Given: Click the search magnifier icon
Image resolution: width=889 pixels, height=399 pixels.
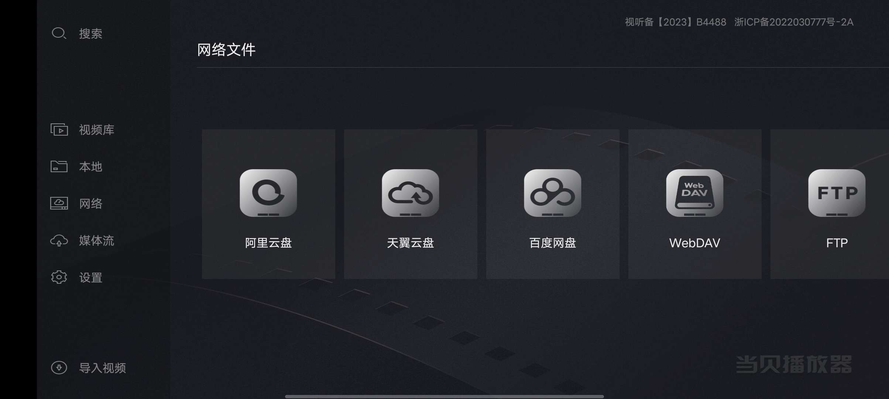Looking at the screenshot, I should coord(59,33).
